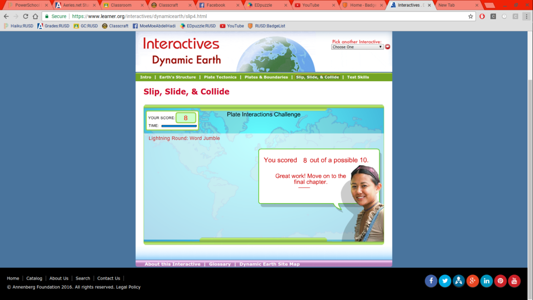Go to the Plate Tectonics section
This screenshot has height=300, width=533.
(x=220, y=77)
